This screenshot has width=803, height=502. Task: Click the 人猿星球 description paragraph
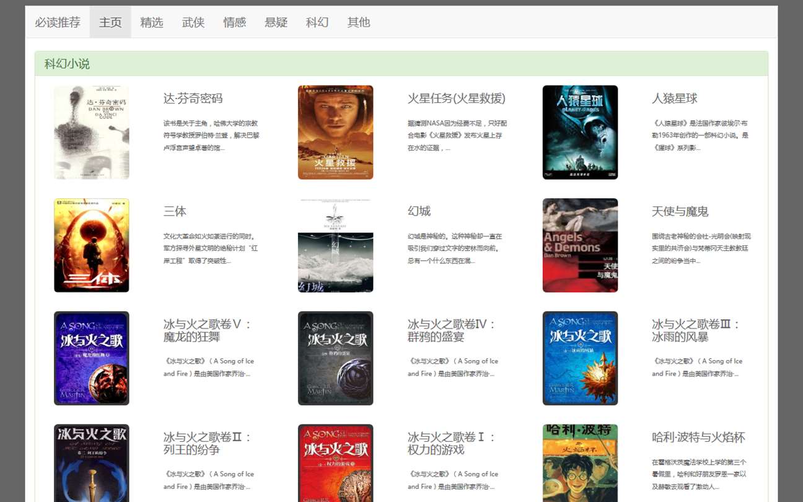[x=700, y=136]
